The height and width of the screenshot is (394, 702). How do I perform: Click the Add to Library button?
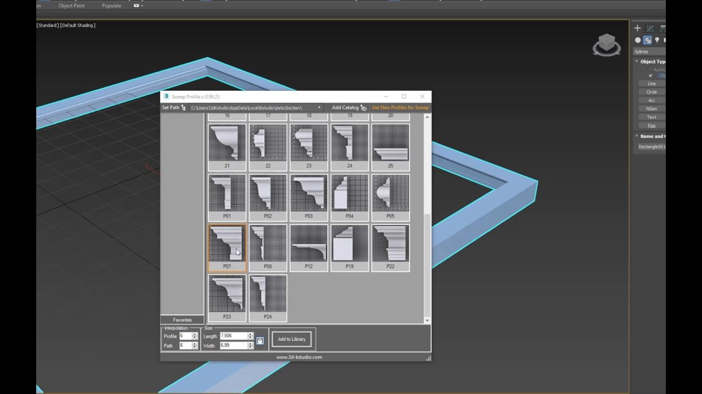click(x=291, y=339)
